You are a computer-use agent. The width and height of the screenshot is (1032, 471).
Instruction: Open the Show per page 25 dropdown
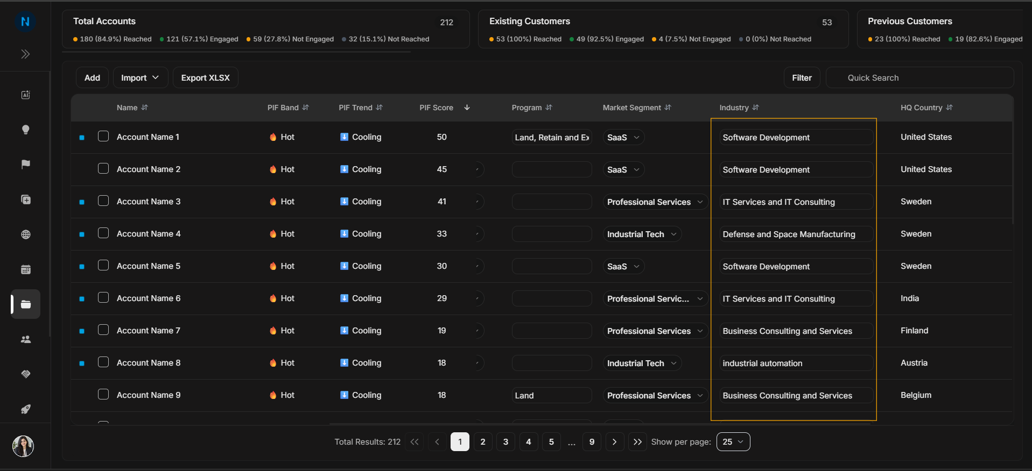point(733,442)
